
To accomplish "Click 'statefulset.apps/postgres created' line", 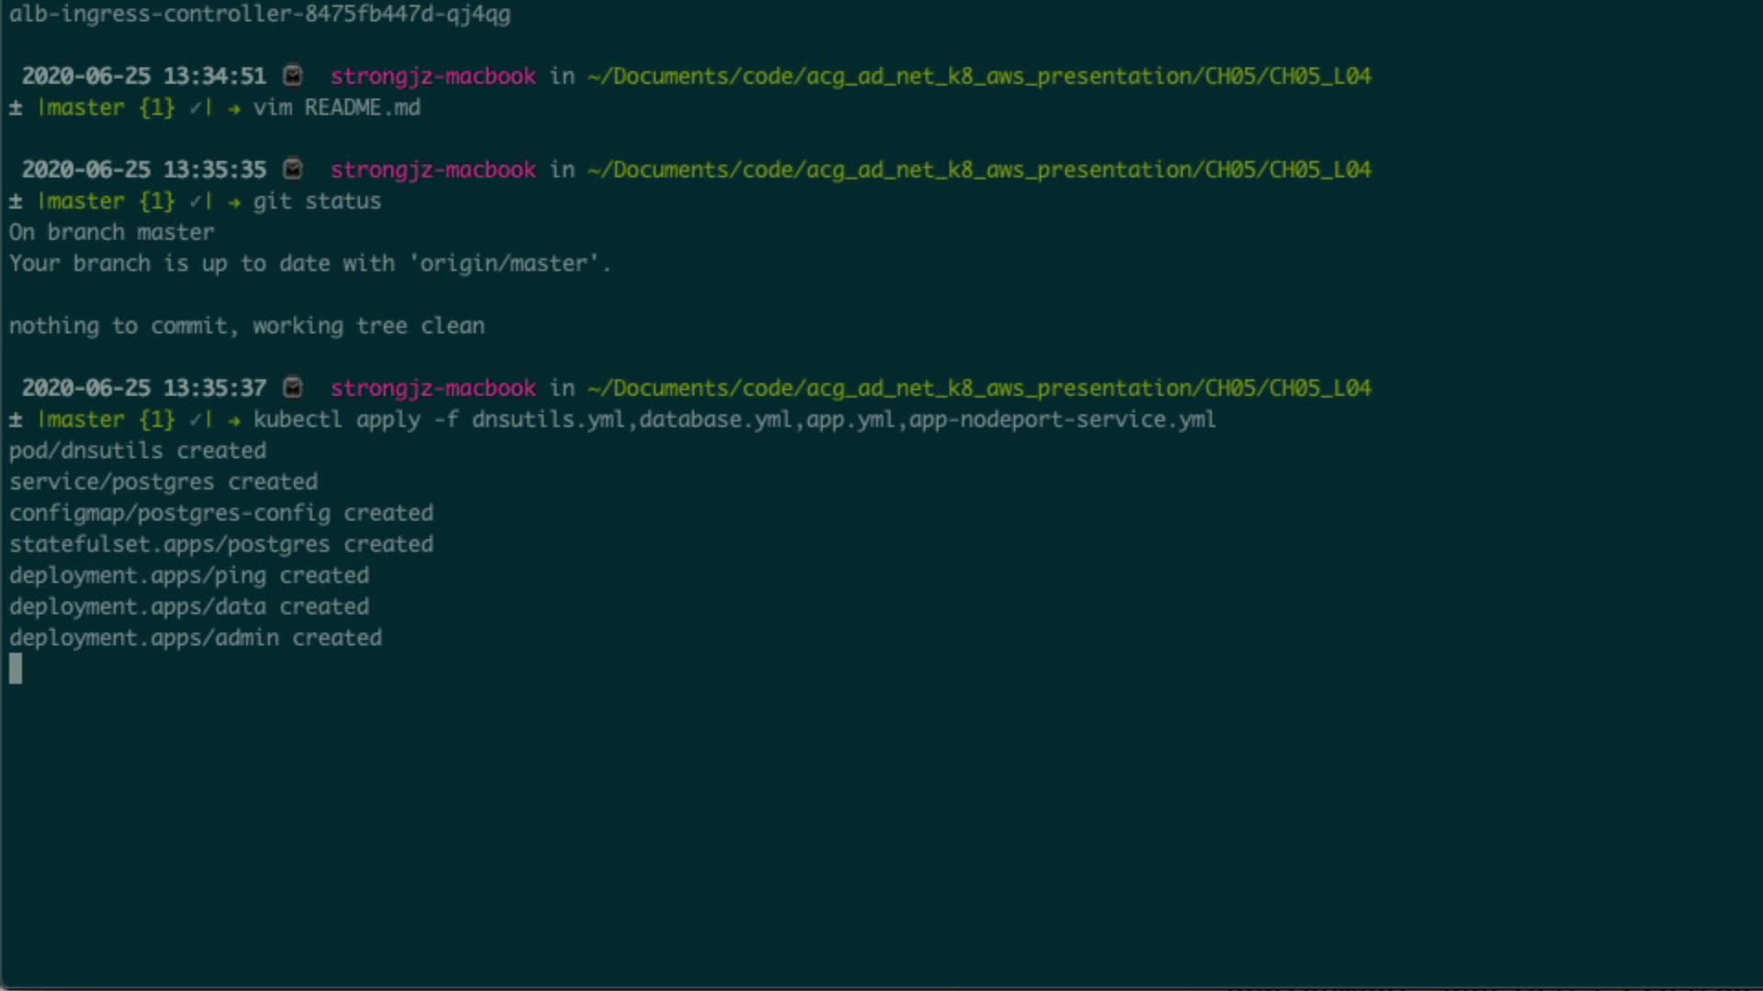I will [x=221, y=545].
